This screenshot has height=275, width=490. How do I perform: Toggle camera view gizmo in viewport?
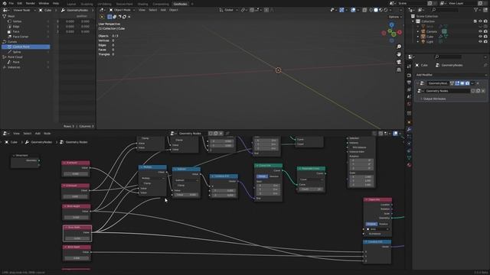[399, 62]
